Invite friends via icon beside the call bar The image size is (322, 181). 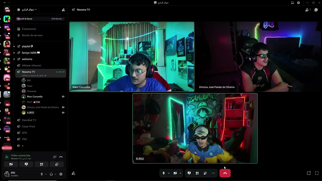[73, 173]
